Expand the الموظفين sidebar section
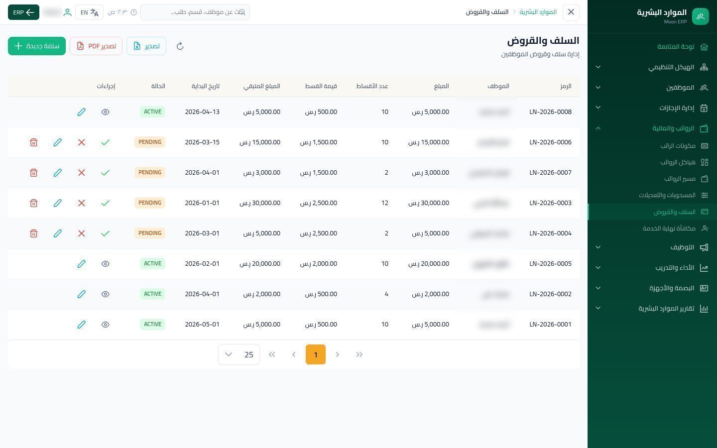The image size is (717, 448). click(x=652, y=88)
